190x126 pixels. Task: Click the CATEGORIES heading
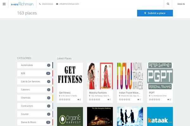click(x=24, y=58)
